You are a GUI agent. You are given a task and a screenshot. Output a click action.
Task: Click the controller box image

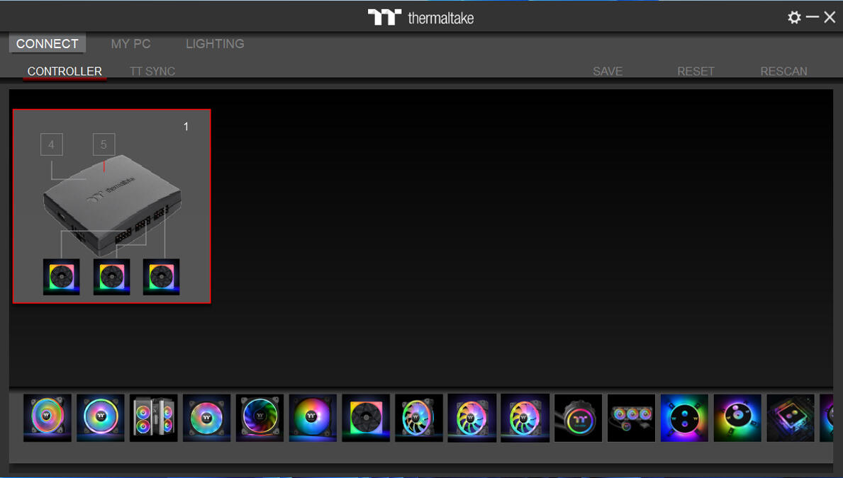point(112,205)
